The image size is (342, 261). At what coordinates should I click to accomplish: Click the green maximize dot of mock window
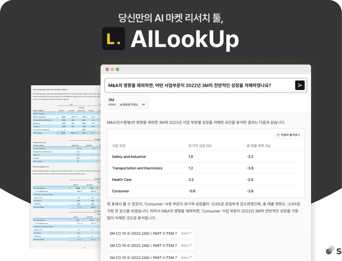coord(117,69)
